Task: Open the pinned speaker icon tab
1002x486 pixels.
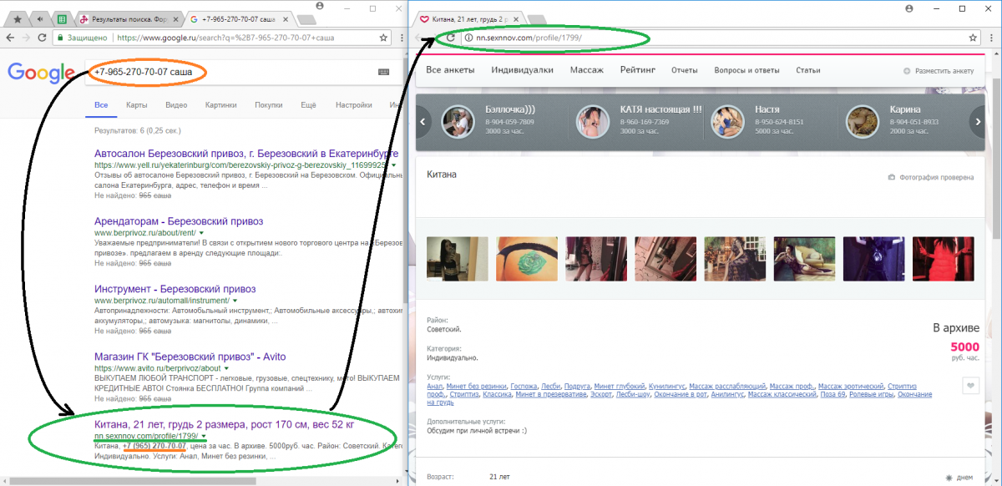Action: 39,18
